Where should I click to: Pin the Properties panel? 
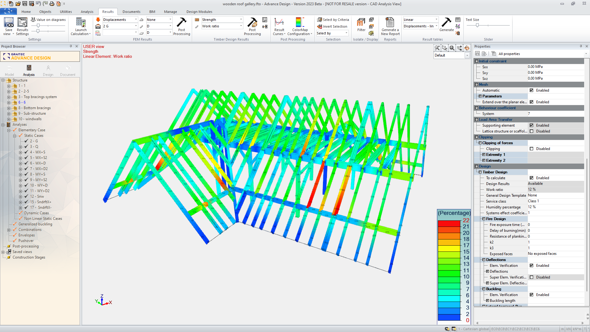[581, 46]
